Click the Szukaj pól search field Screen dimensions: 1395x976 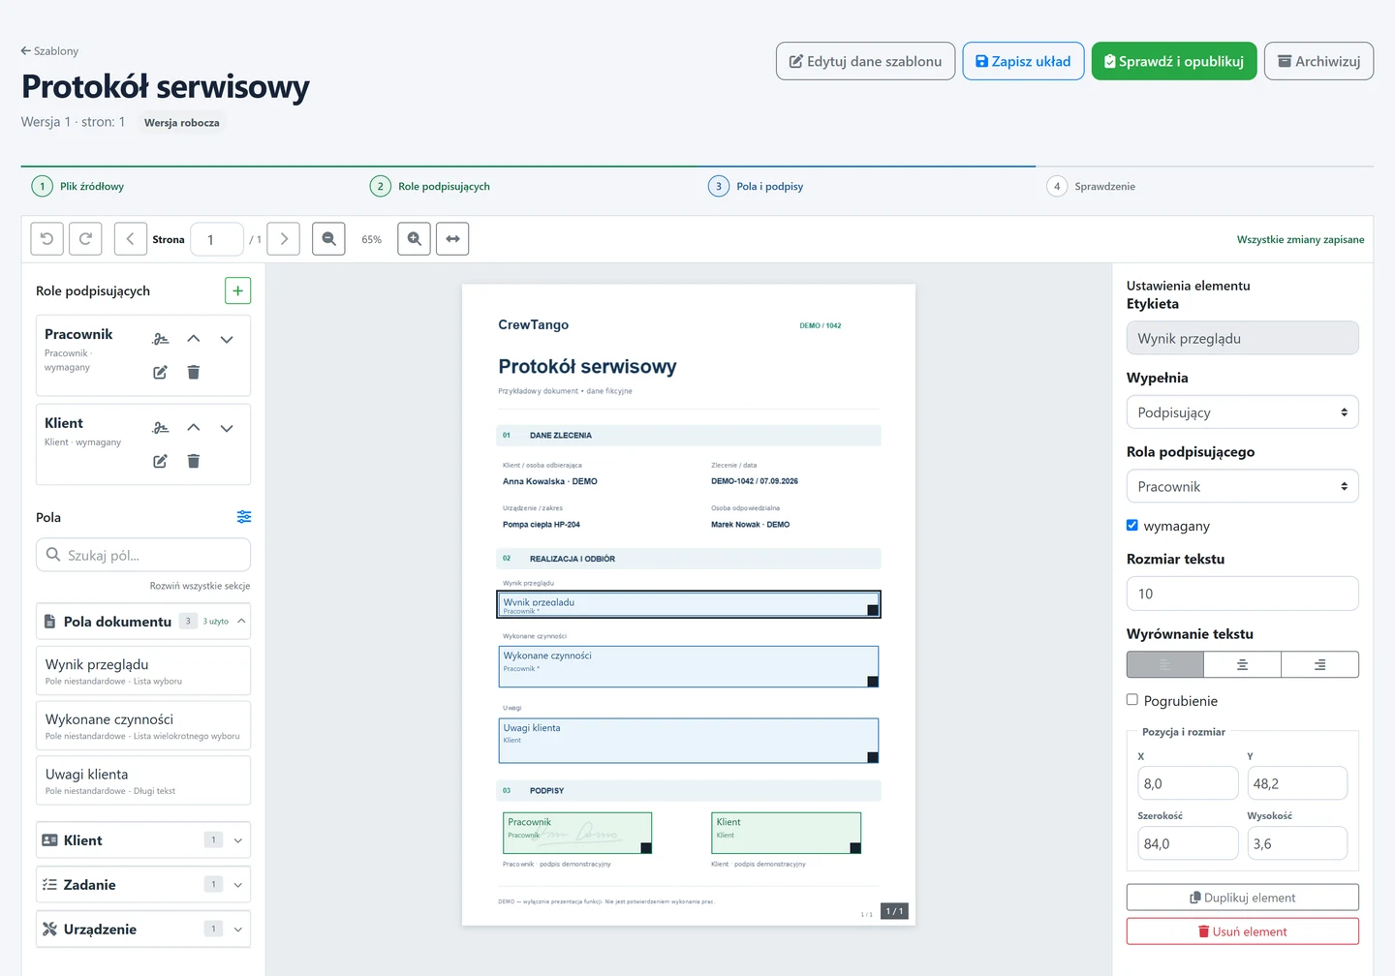pos(143,555)
